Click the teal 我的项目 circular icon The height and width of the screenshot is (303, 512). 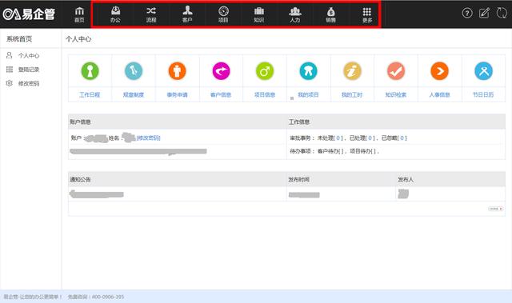(308, 71)
